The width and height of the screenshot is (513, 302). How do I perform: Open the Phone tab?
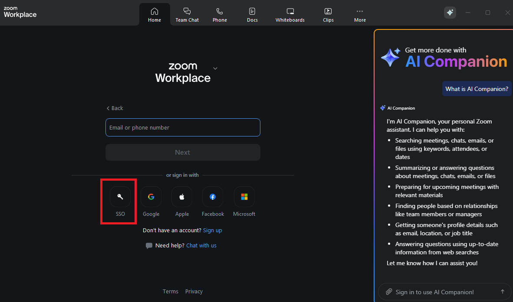coord(220,15)
